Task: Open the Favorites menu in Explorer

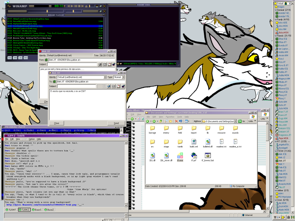Action: (x=168, y=116)
